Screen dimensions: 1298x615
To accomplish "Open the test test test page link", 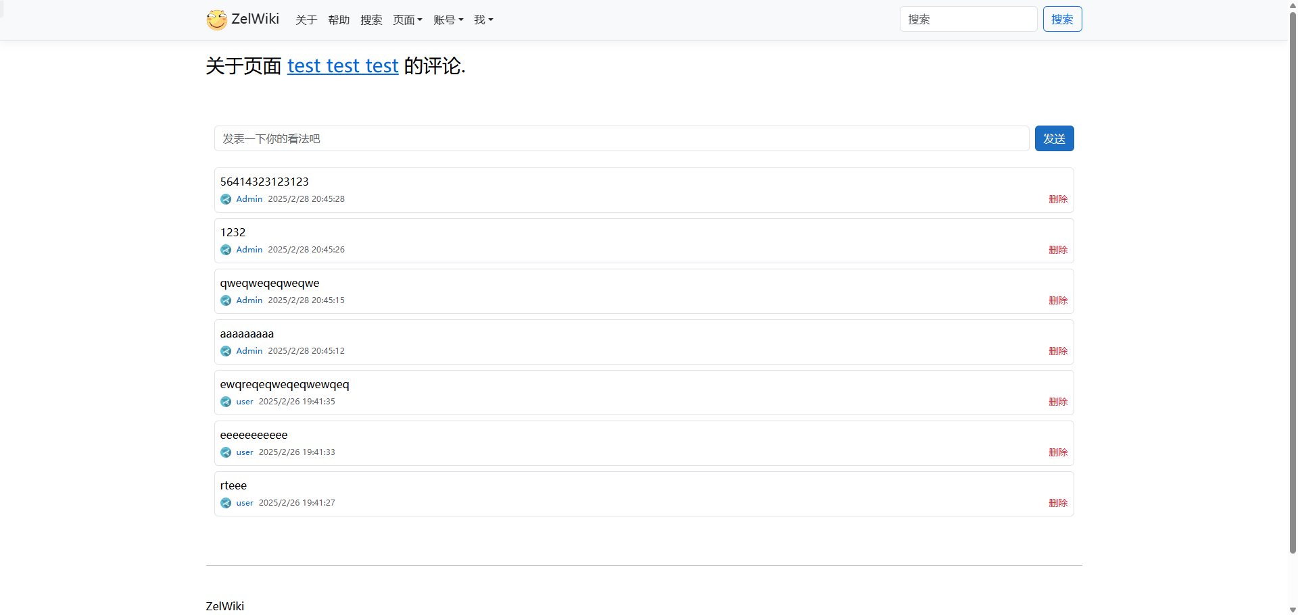I will (343, 66).
